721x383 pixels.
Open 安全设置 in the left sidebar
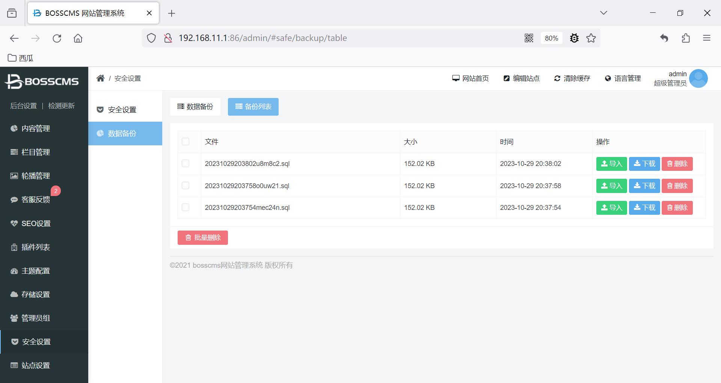click(x=44, y=342)
